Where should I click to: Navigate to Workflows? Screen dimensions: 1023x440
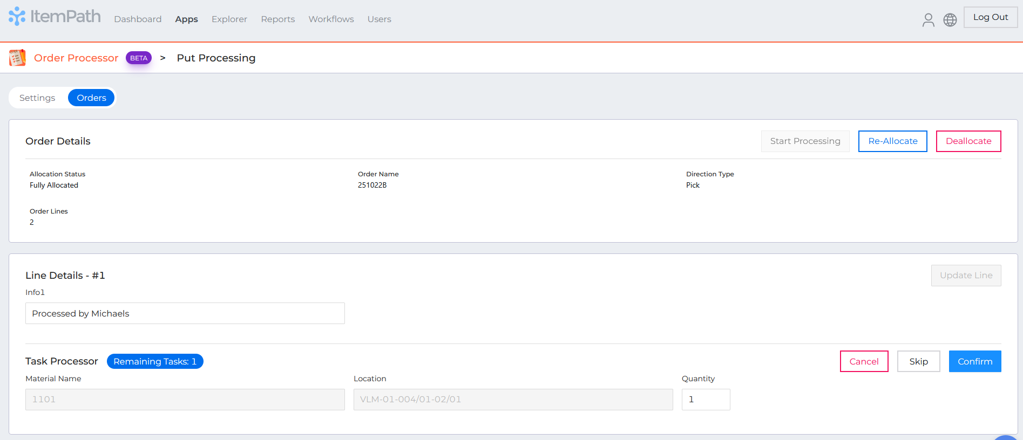click(331, 19)
